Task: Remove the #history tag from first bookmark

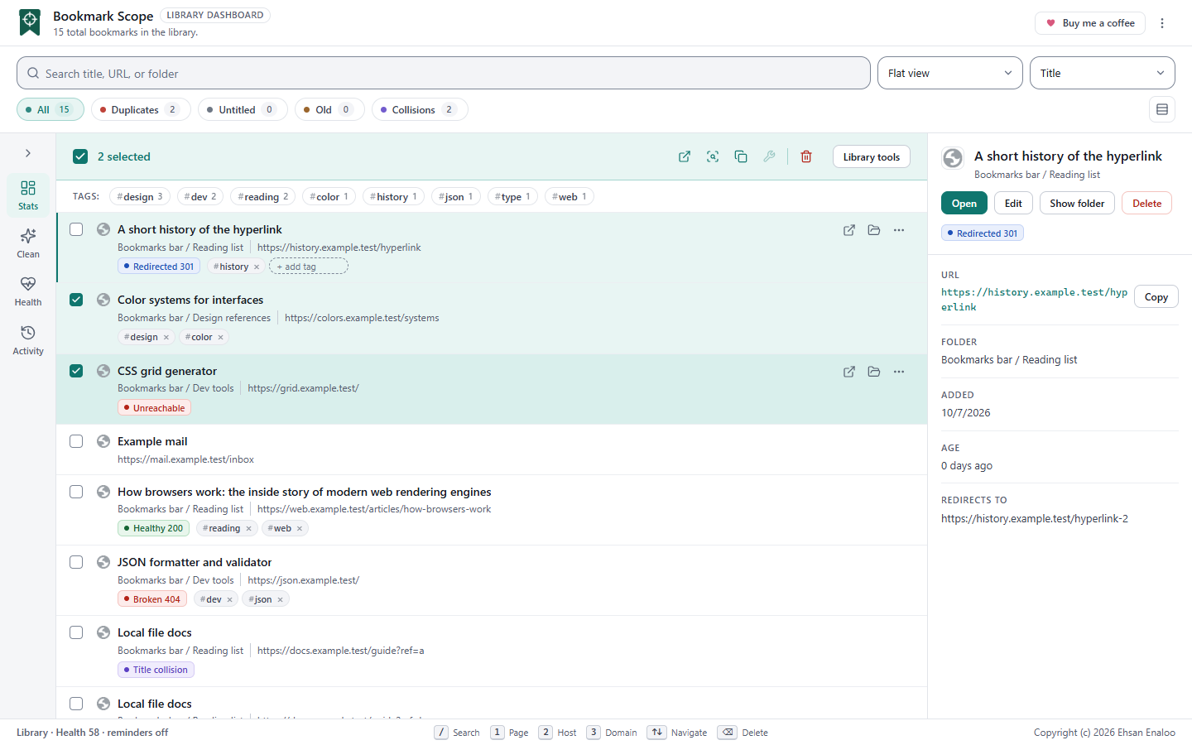Action: (x=257, y=267)
